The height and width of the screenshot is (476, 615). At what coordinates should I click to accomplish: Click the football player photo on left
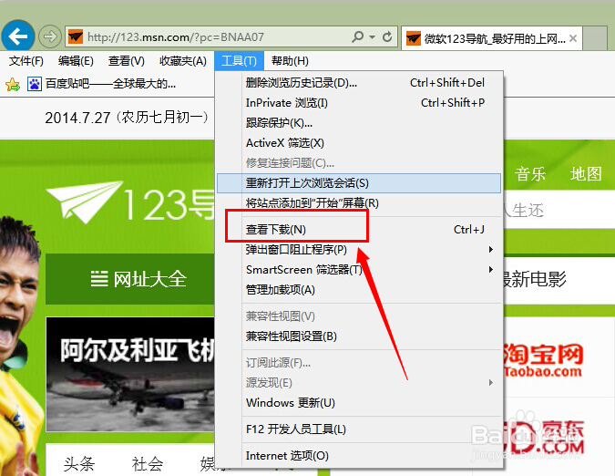coord(22,346)
